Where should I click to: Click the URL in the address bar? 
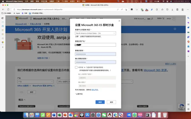tap(40, 10)
